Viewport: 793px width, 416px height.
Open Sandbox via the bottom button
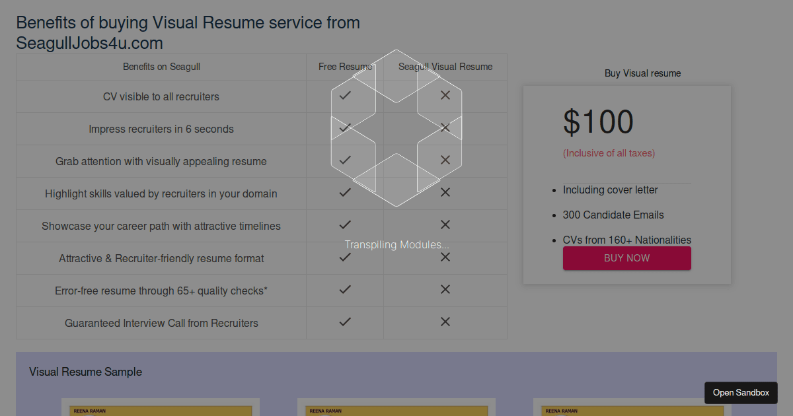pyautogui.click(x=741, y=393)
